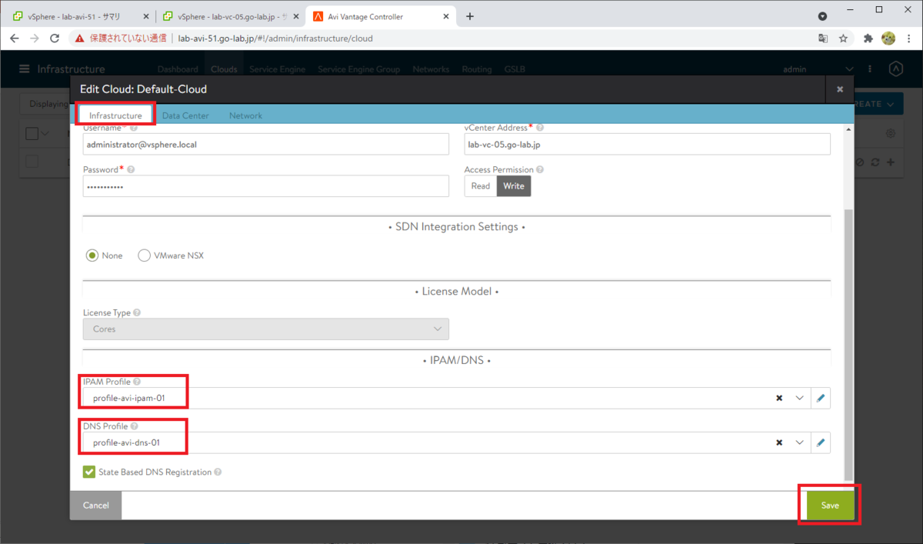The image size is (923, 544).
Task: Show help for State Based DNS Registration
Action: tap(218, 472)
